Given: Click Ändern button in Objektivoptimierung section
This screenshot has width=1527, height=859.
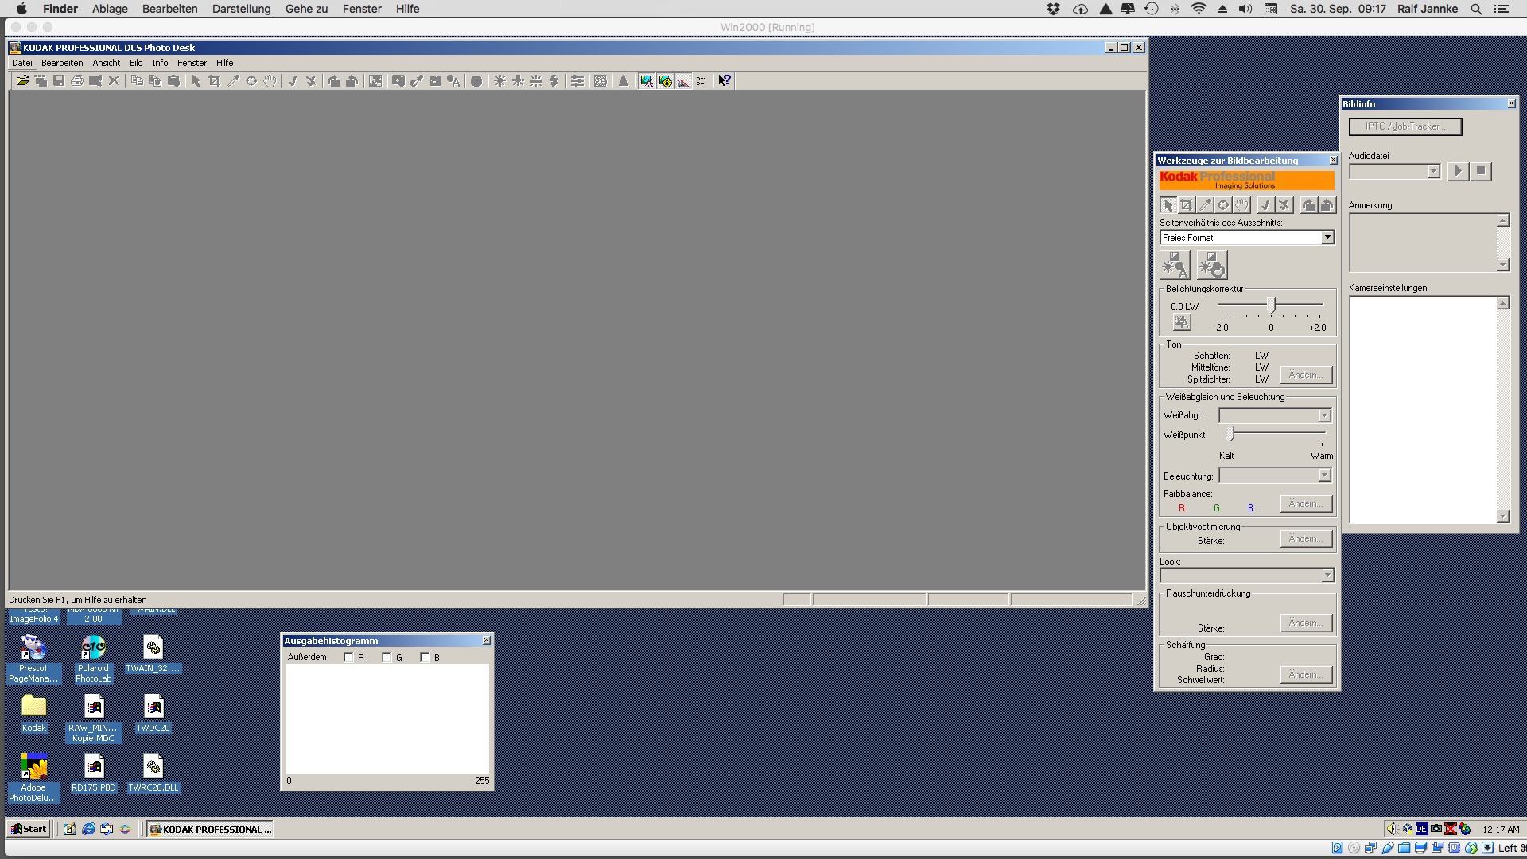Looking at the screenshot, I should click(x=1306, y=538).
